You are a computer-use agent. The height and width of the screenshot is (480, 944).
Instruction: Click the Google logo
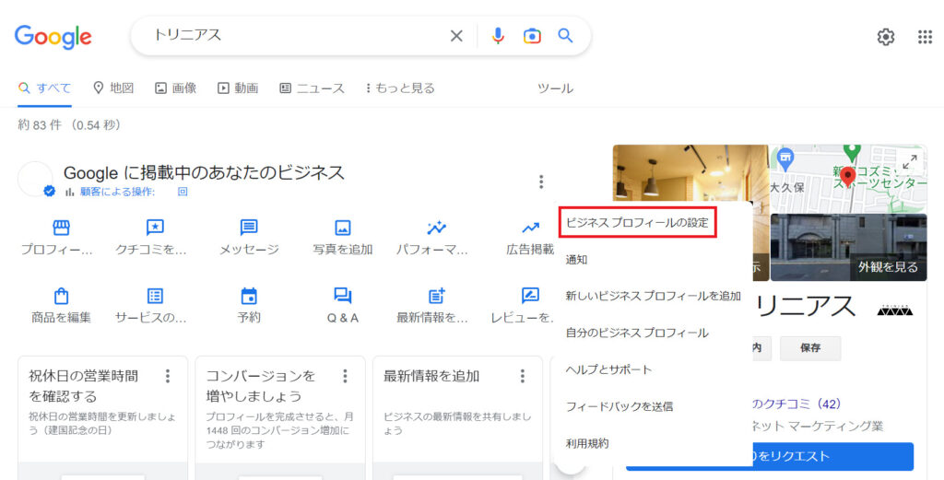pyautogui.click(x=53, y=37)
